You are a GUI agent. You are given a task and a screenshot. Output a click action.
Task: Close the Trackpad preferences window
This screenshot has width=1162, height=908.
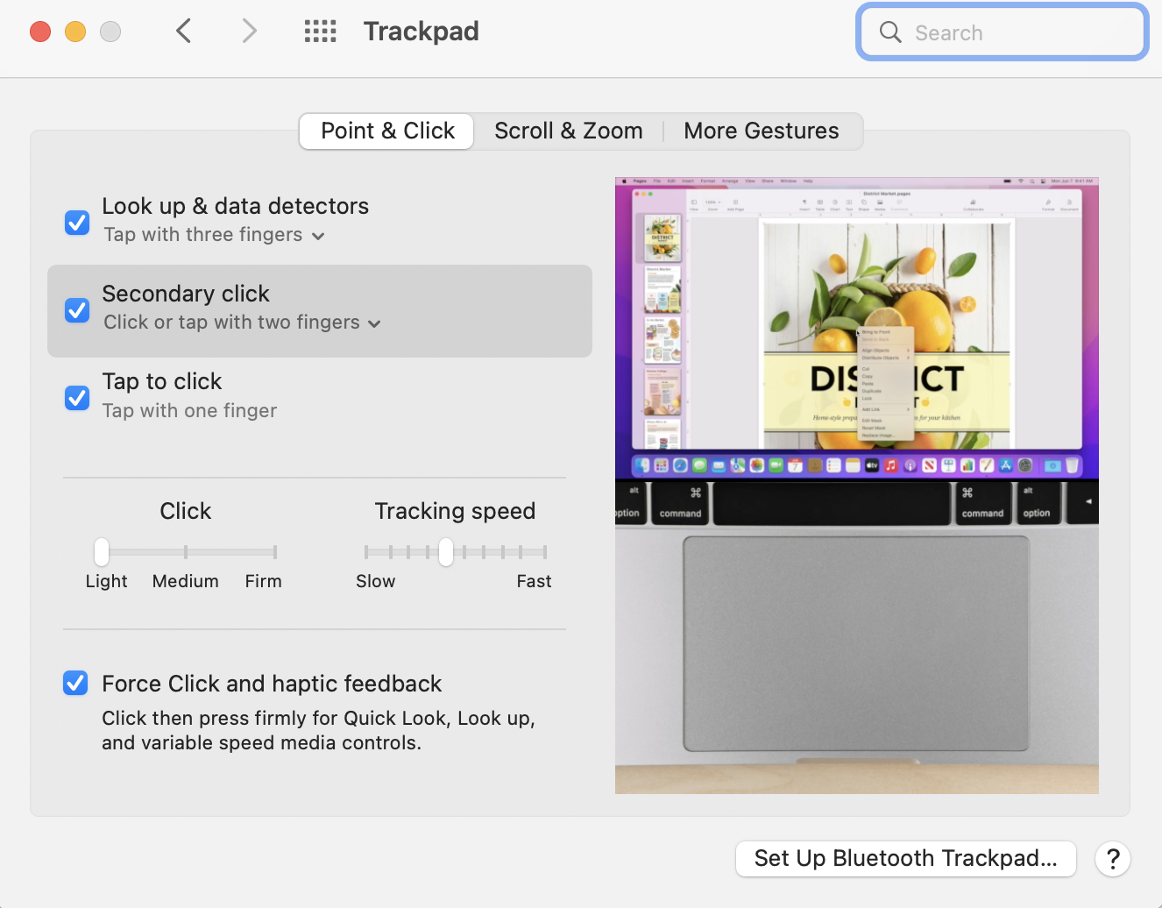point(40,32)
